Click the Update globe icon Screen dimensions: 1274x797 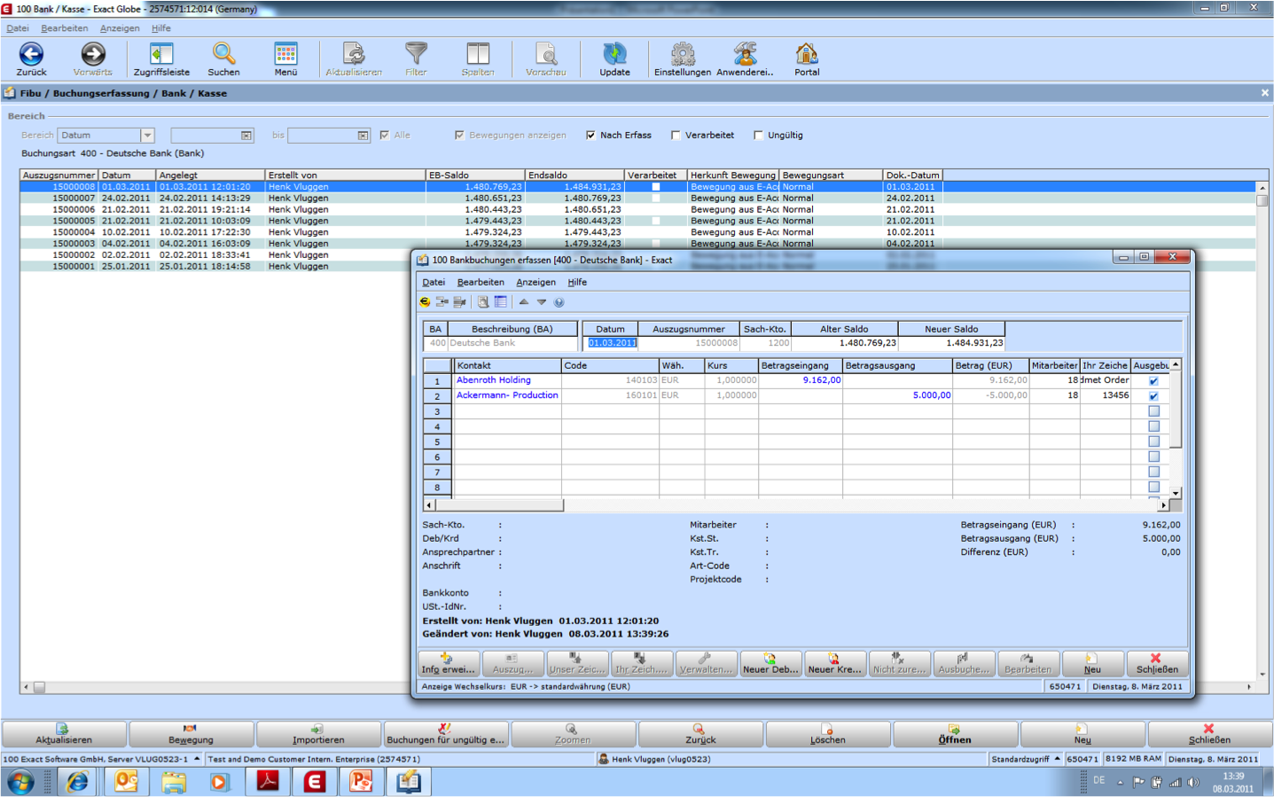coord(614,55)
